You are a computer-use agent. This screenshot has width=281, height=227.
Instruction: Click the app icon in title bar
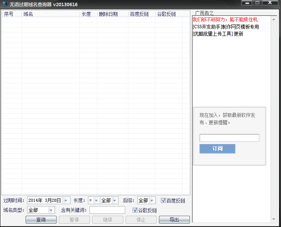5,4
